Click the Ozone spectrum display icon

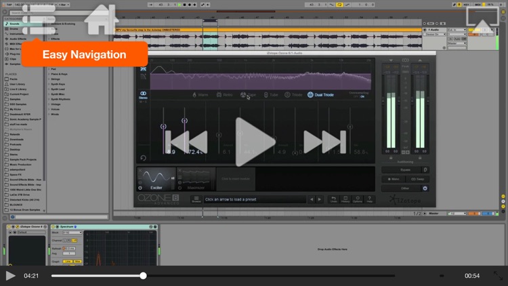click(143, 68)
